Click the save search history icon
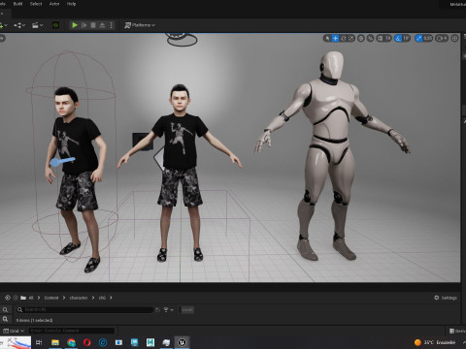The height and width of the screenshot is (349, 466). pyautogui.click(x=157, y=309)
